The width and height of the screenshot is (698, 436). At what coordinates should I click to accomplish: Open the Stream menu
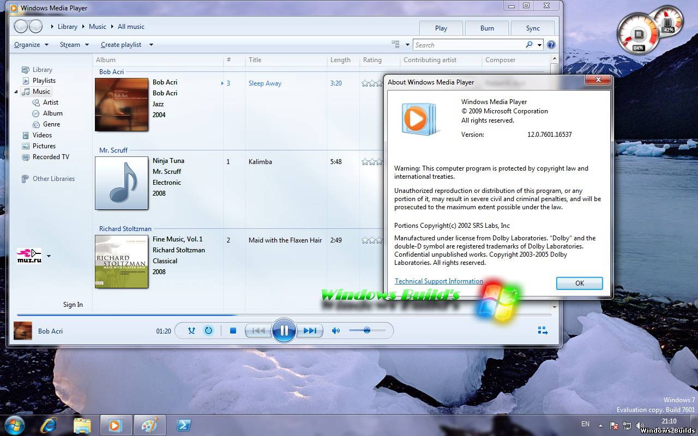74,45
